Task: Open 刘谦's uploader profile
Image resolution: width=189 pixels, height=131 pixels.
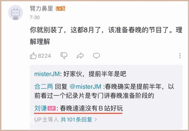Action: [40, 108]
